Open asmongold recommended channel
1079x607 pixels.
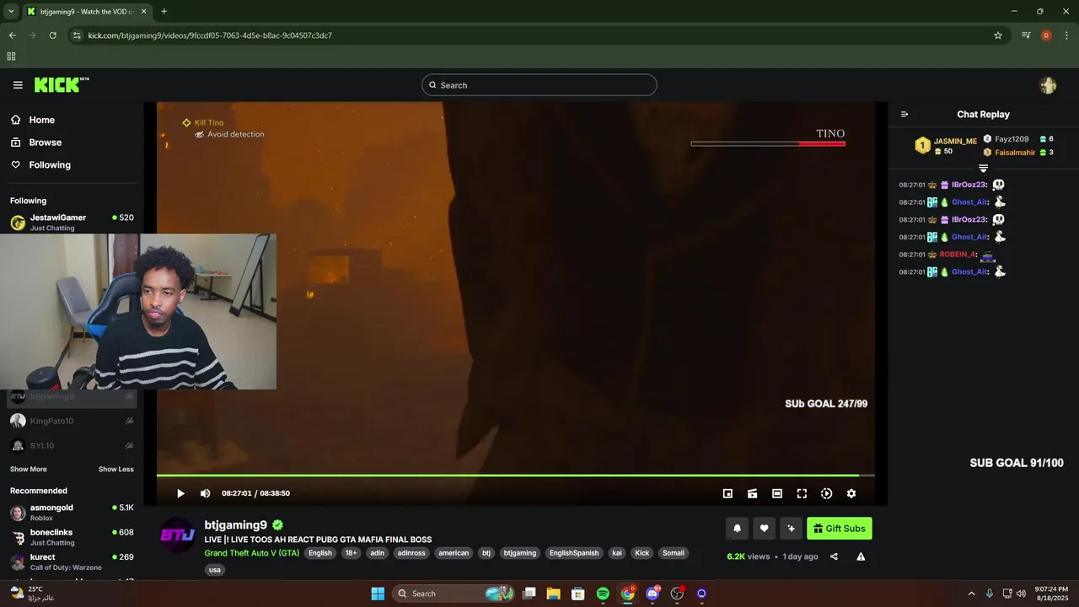[x=72, y=513]
